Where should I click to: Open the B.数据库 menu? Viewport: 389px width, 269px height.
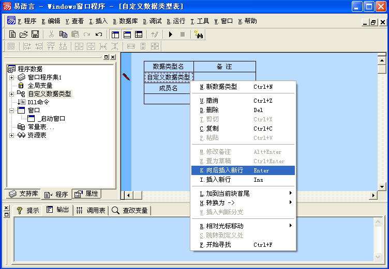tap(125, 21)
